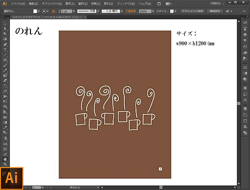This screenshot has width=250, height=190.
Task: Select the Pen tool
Action: (5, 45)
